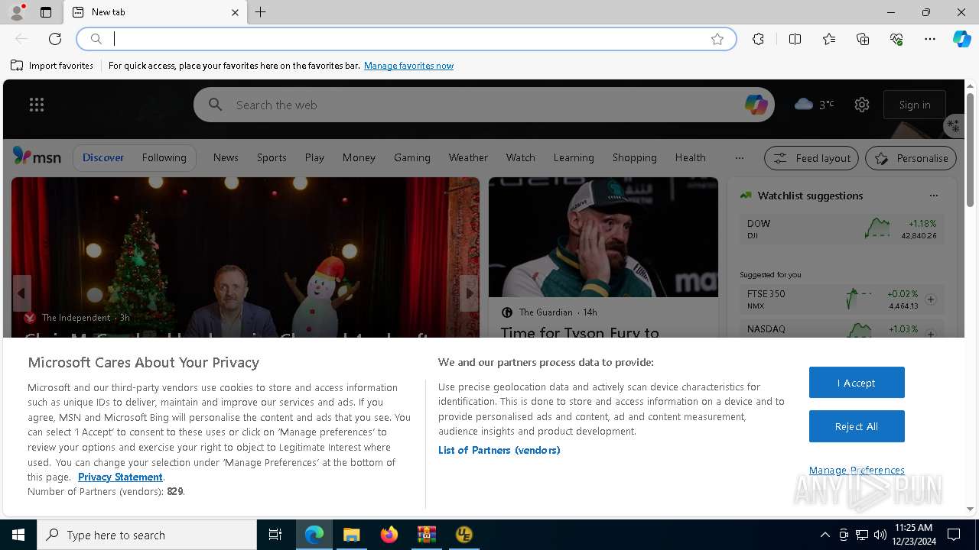This screenshot has width=979, height=550.
Task: Click Personalise button
Action: click(x=911, y=158)
